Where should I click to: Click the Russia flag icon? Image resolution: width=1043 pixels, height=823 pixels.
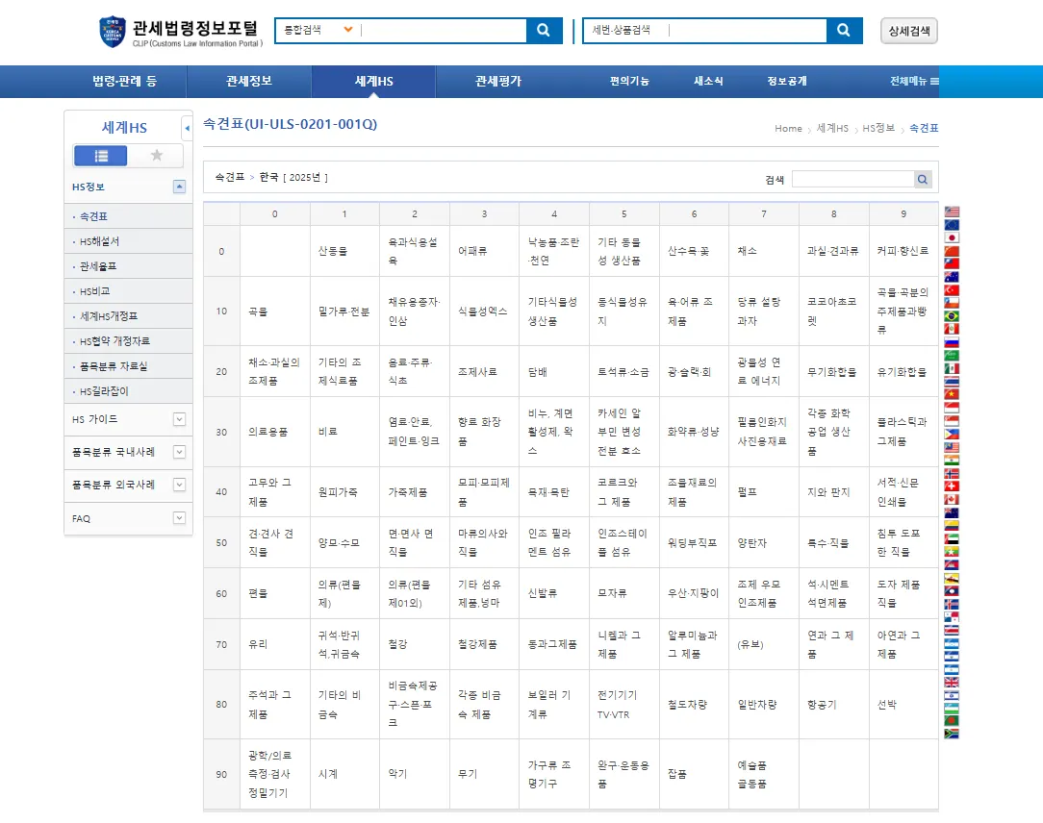[x=952, y=342]
